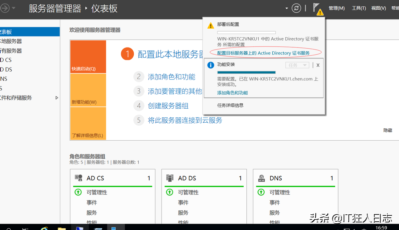Dismiss the 功能安装 notification with X
The width and height of the screenshot is (399, 230).
[318, 65]
